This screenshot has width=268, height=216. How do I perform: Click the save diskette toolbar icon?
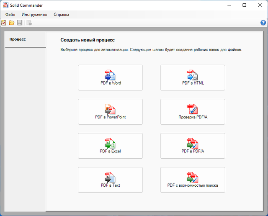(x=20, y=23)
